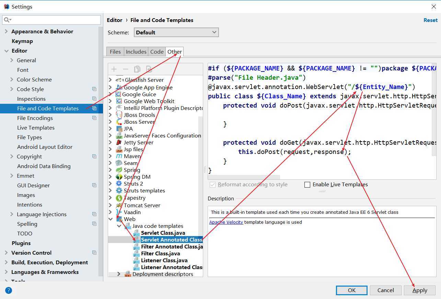Click the JBoss Drools icon
The image size is (441, 299).
119,115
